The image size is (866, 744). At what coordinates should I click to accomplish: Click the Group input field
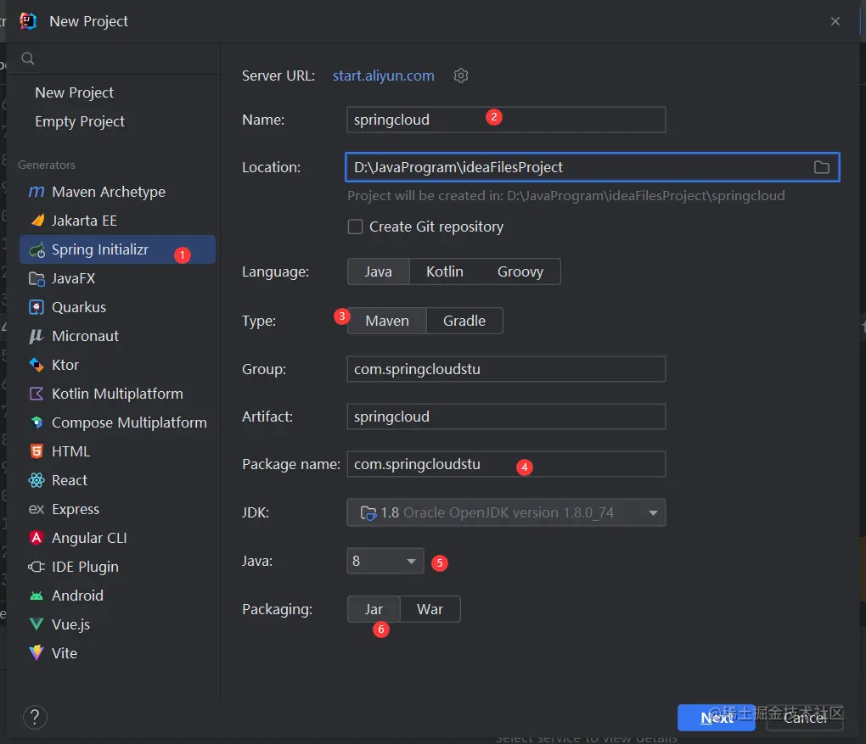click(506, 369)
